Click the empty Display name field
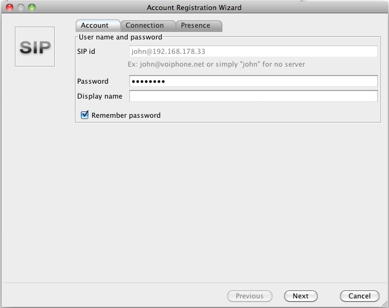Image resolution: width=389 pixels, height=308 pixels. 253,96
